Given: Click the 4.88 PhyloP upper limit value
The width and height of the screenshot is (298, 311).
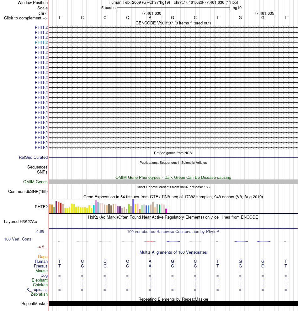Looking at the screenshot, I should click(x=40, y=231).
